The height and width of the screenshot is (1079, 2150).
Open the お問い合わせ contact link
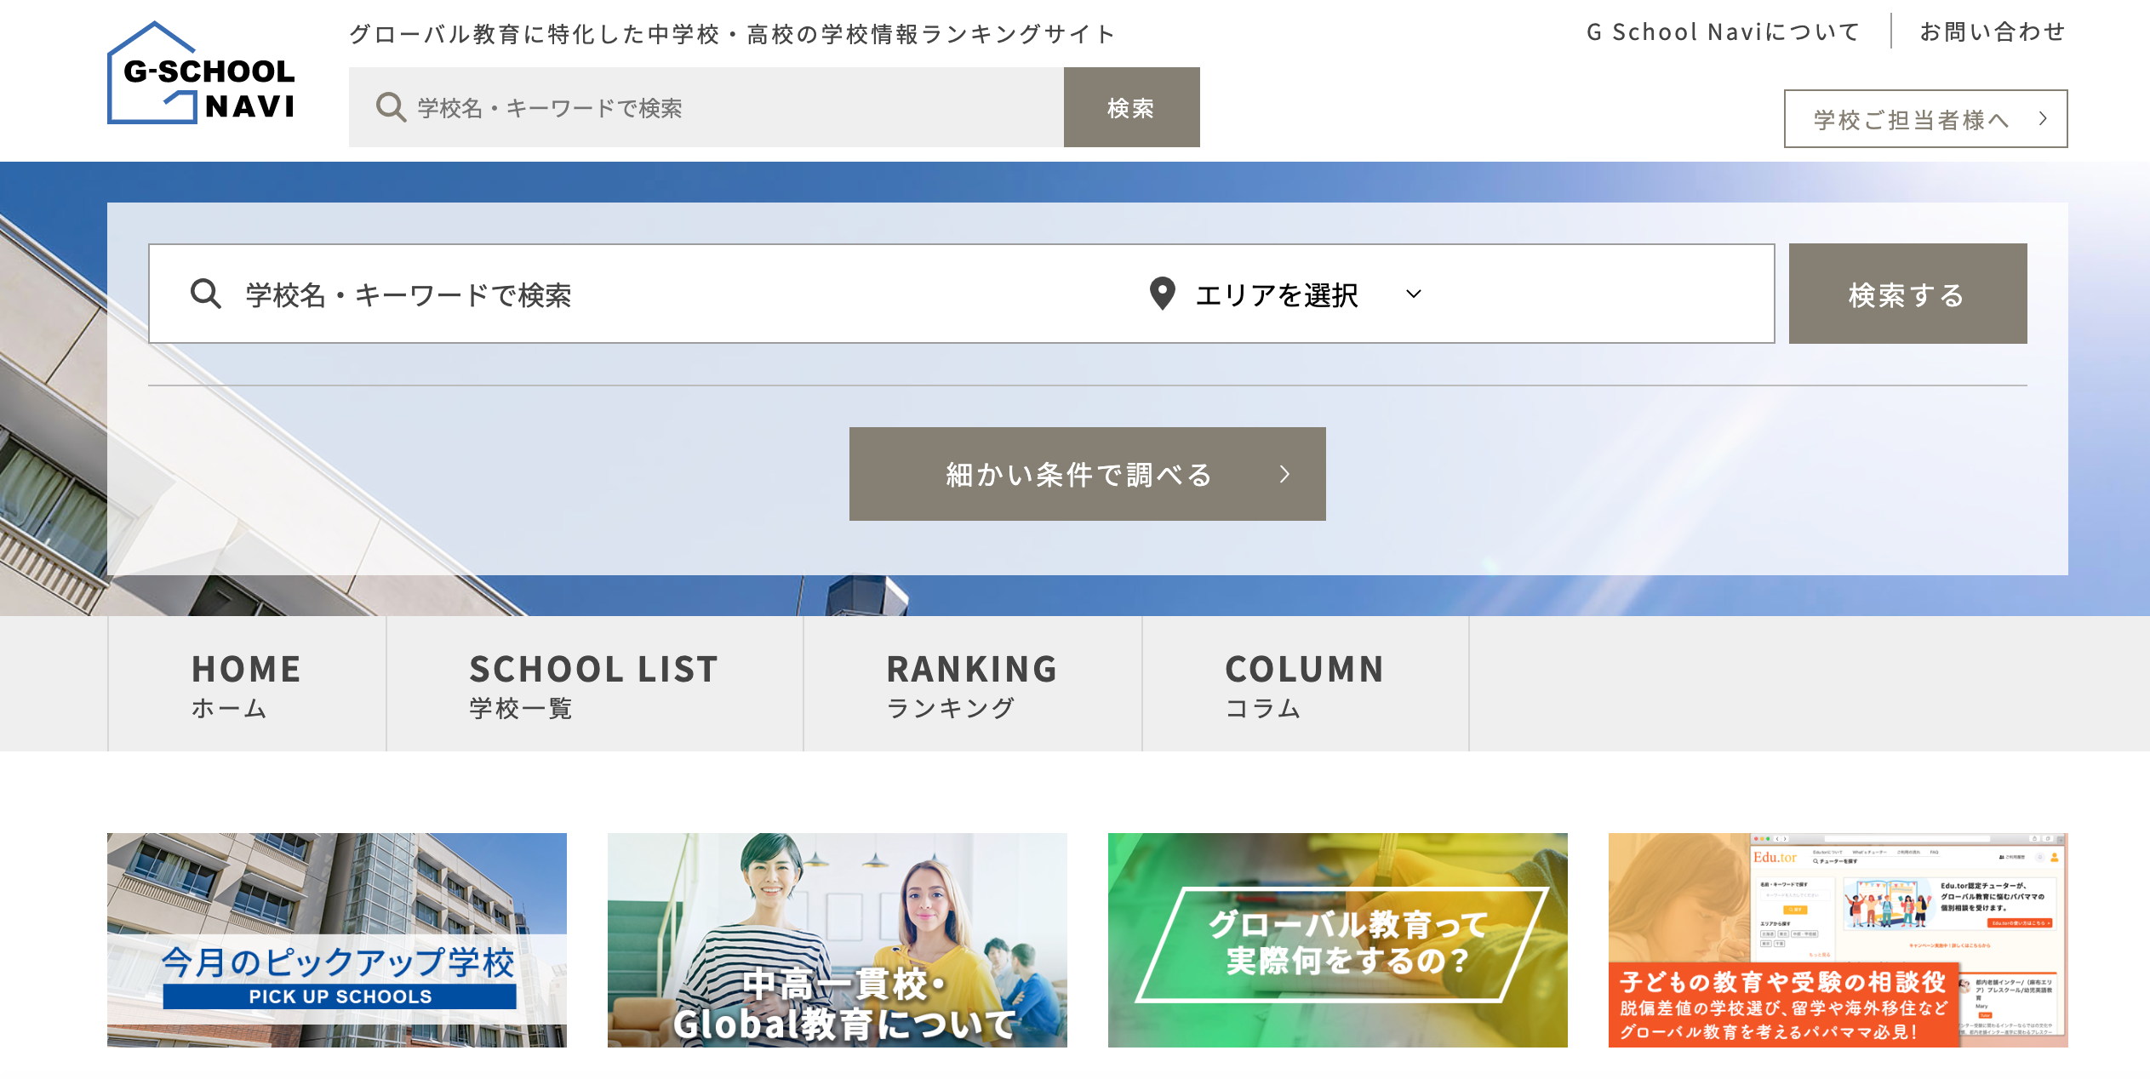[x=1992, y=32]
